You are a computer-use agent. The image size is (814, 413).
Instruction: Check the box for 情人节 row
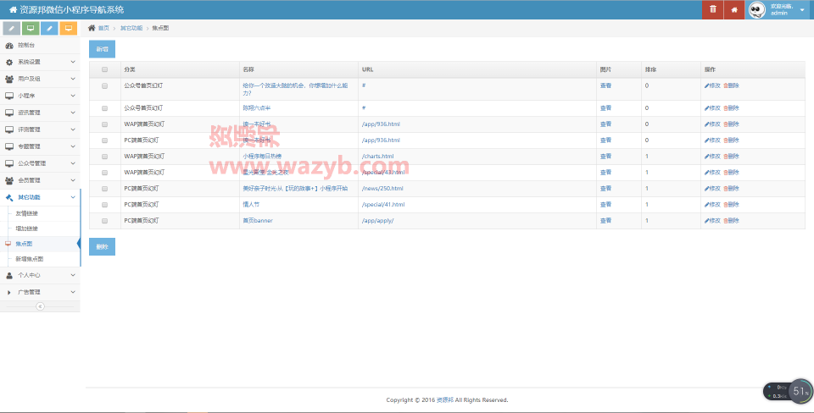(x=105, y=205)
